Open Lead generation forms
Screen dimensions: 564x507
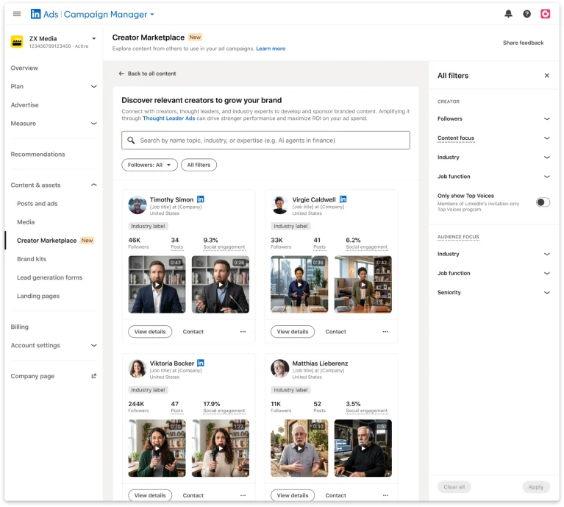50,277
